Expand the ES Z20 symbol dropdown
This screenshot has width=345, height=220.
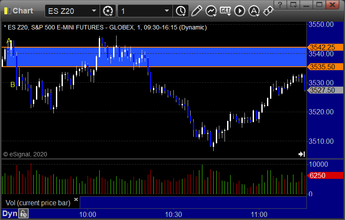[x=94, y=11]
